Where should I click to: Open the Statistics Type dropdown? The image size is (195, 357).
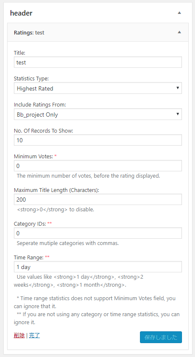click(x=98, y=88)
